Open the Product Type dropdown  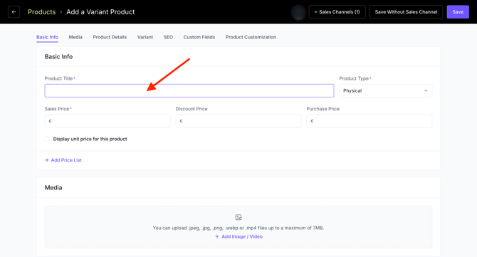click(385, 90)
